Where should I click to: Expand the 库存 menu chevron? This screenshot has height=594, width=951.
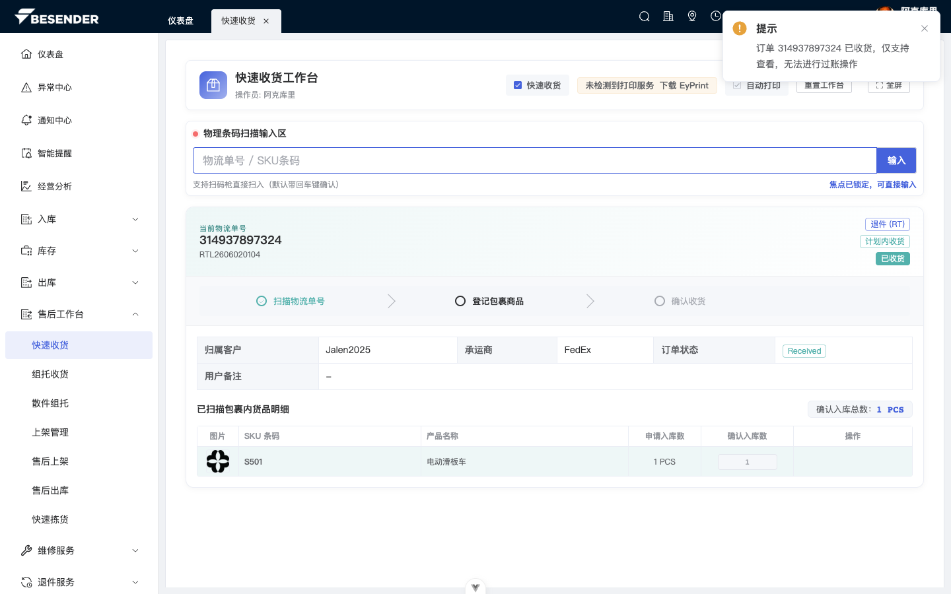(x=135, y=251)
